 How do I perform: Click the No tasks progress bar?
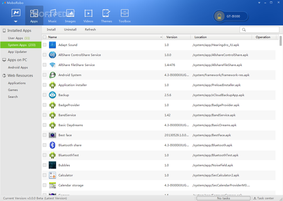(224, 198)
